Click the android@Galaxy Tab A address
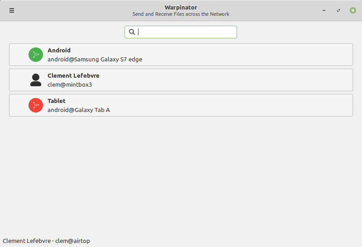This screenshot has height=247, width=362. (79, 110)
